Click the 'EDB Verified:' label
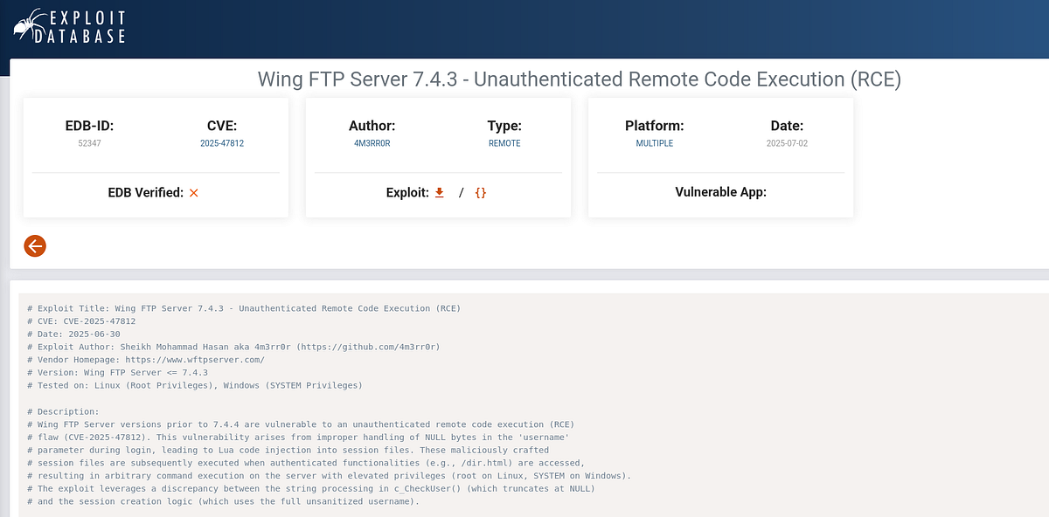 146,192
